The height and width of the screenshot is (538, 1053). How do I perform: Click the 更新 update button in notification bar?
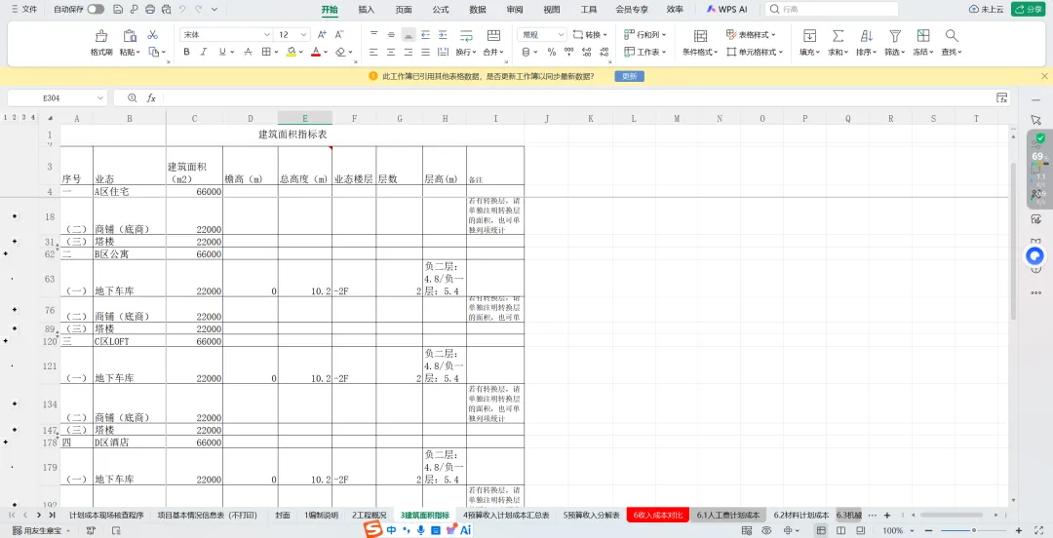(629, 76)
